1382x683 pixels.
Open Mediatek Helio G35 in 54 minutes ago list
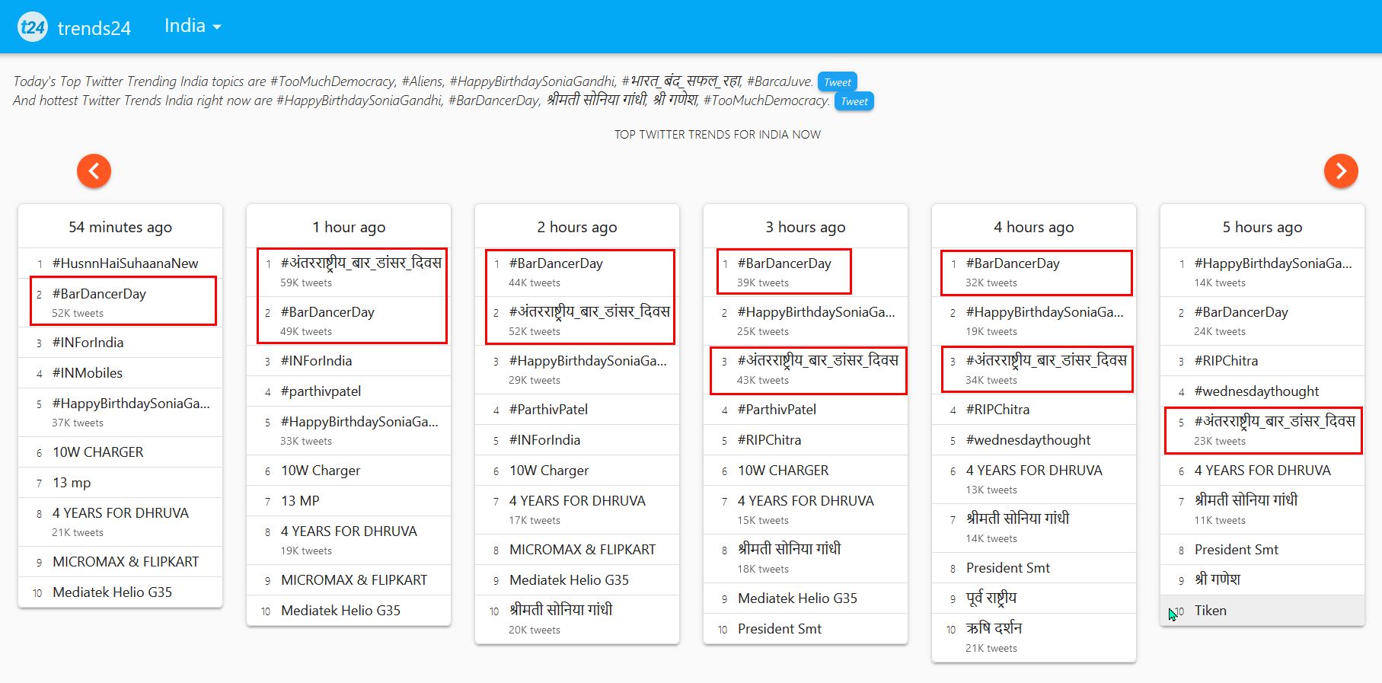(x=112, y=592)
